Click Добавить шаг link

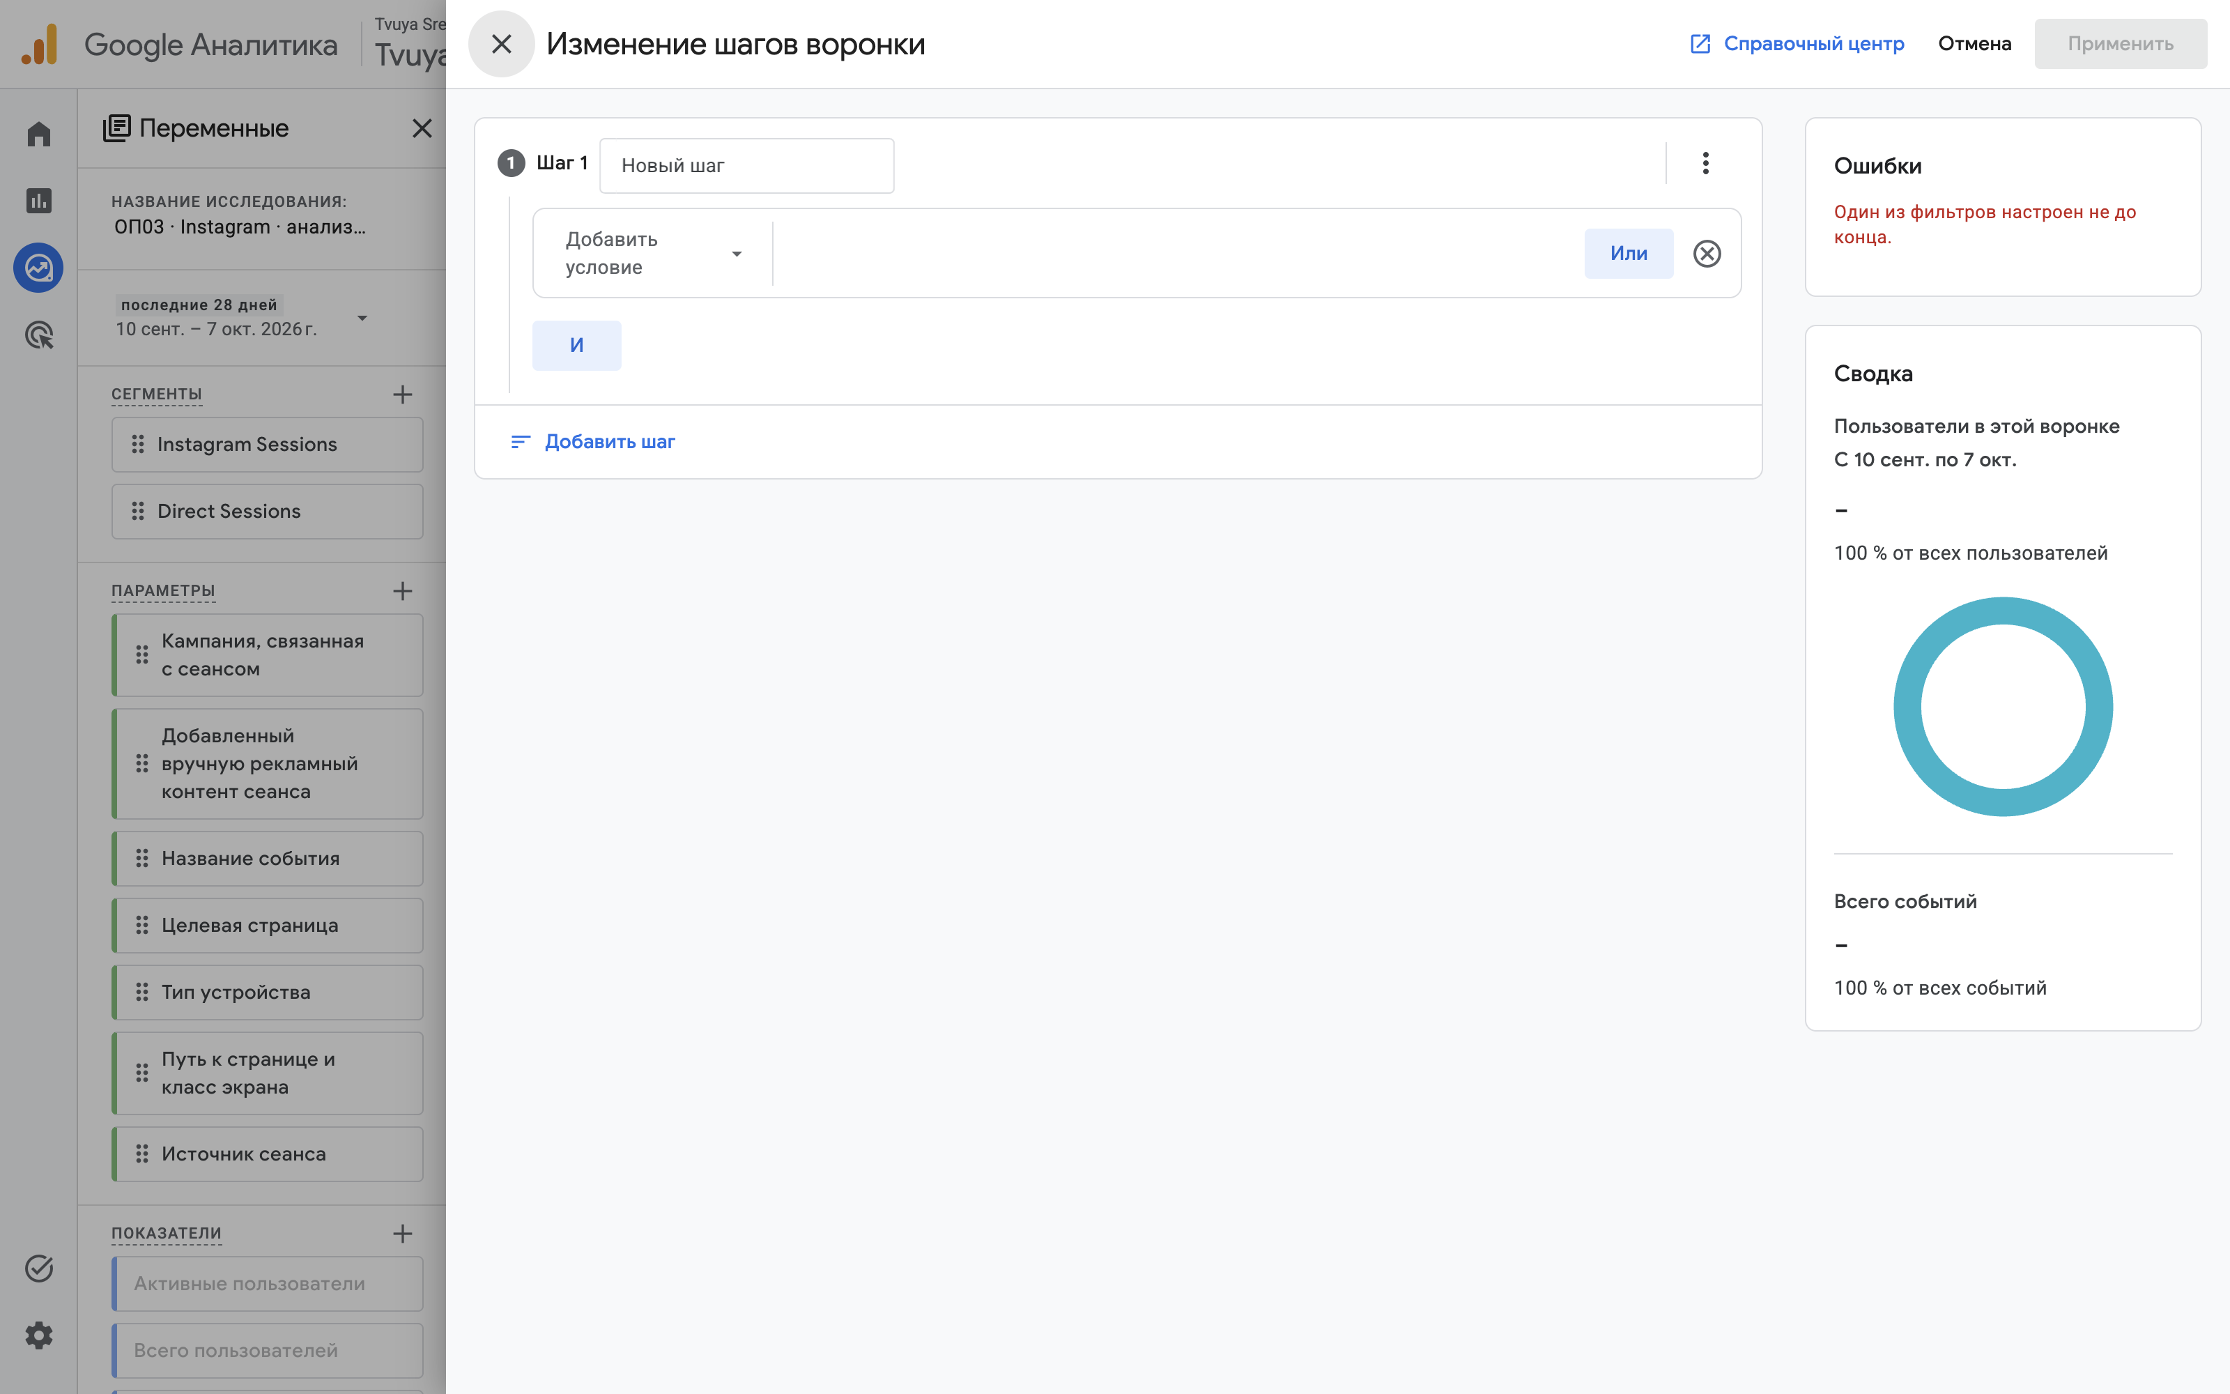point(609,442)
